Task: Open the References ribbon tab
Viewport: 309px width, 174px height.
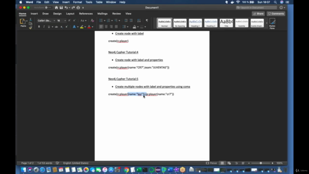Action: click(86, 14)
